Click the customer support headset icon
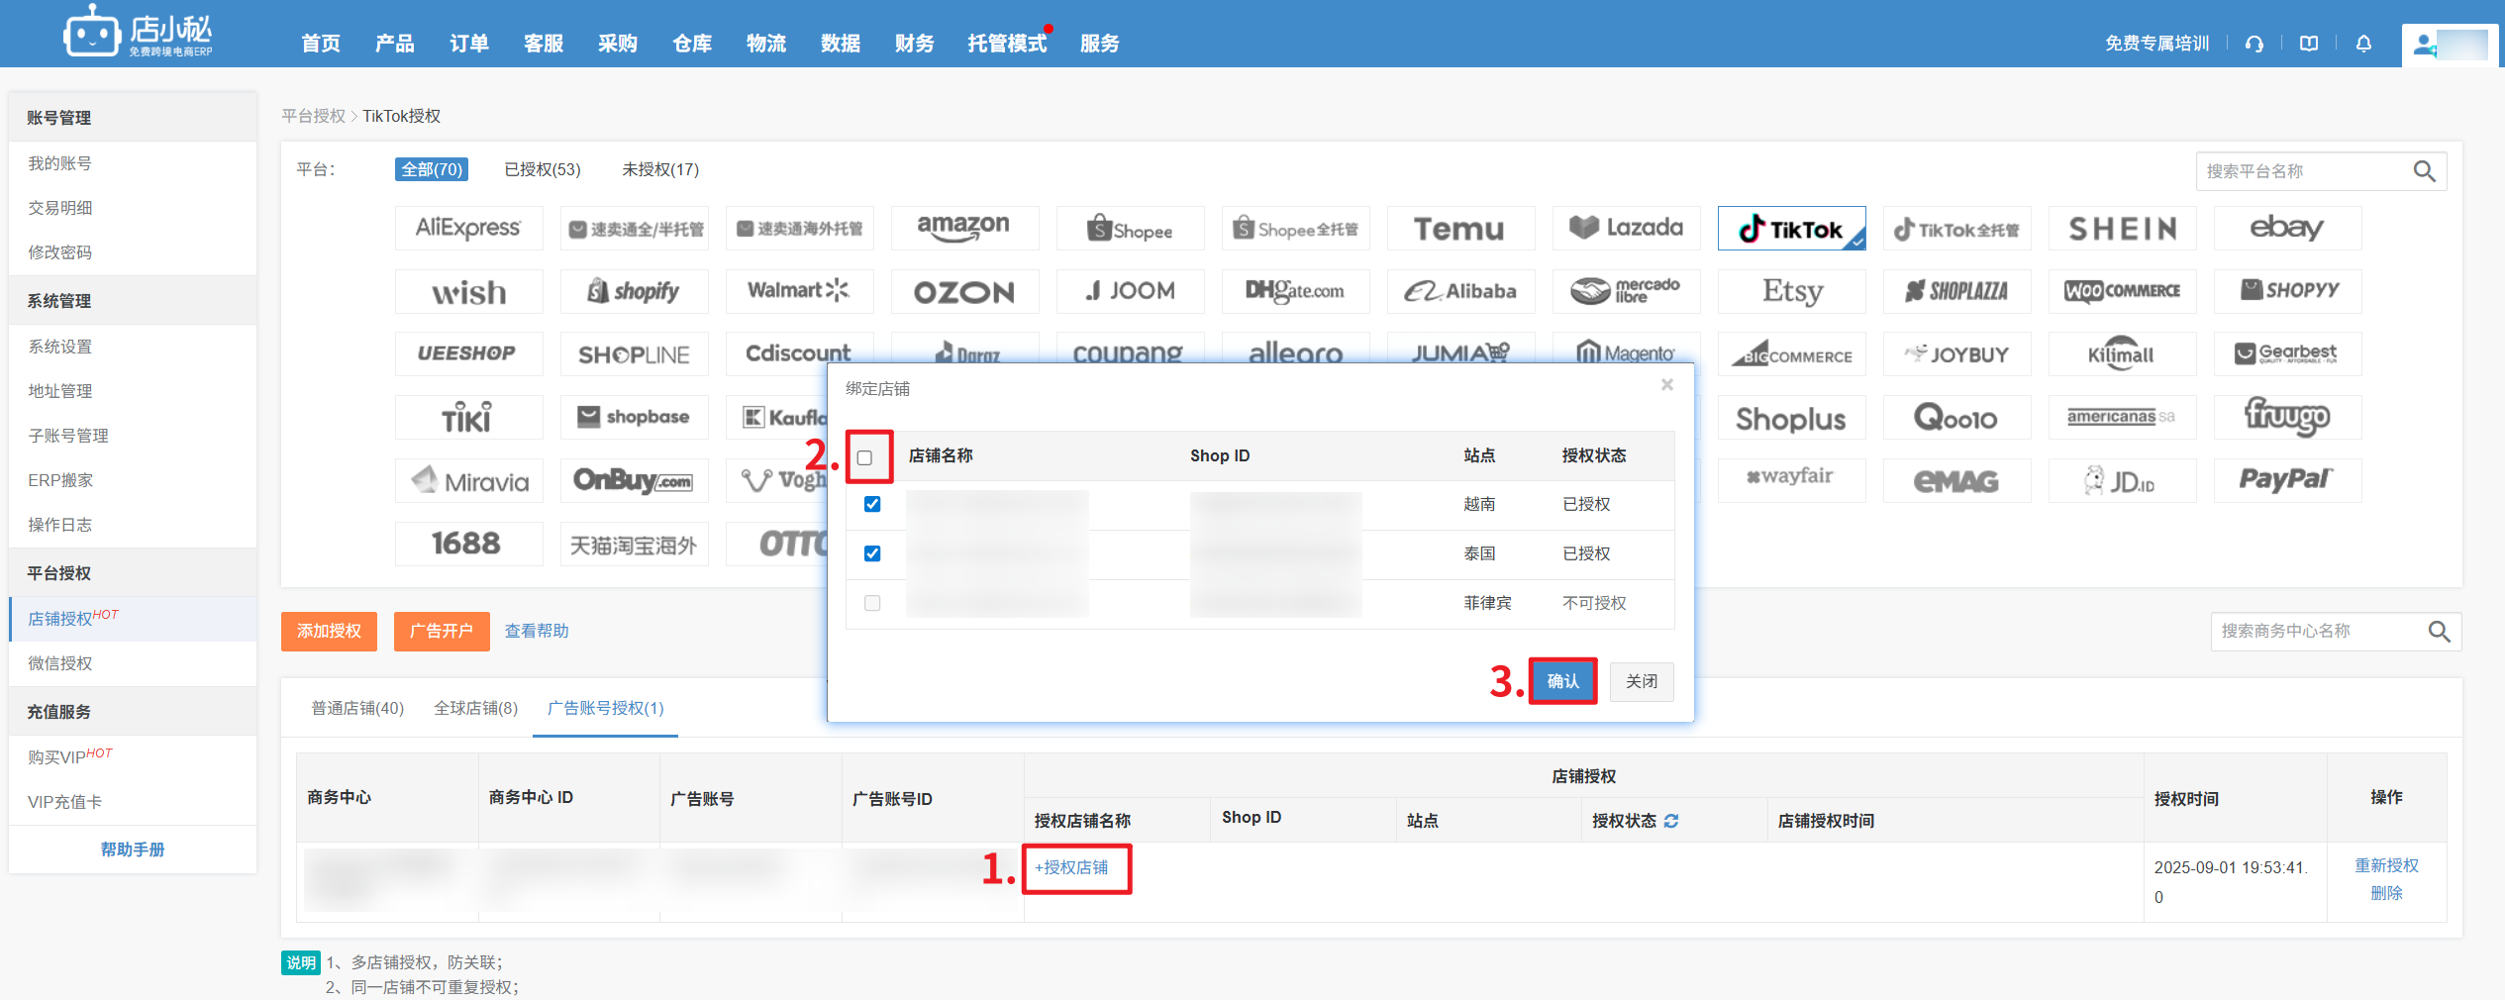 coord(2254,44)
